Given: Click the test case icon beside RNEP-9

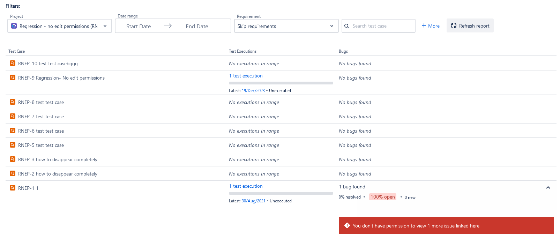Looking at the screenshot, I should coord(13,77).
